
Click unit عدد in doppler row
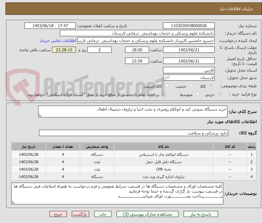click(x=97, y=162)
